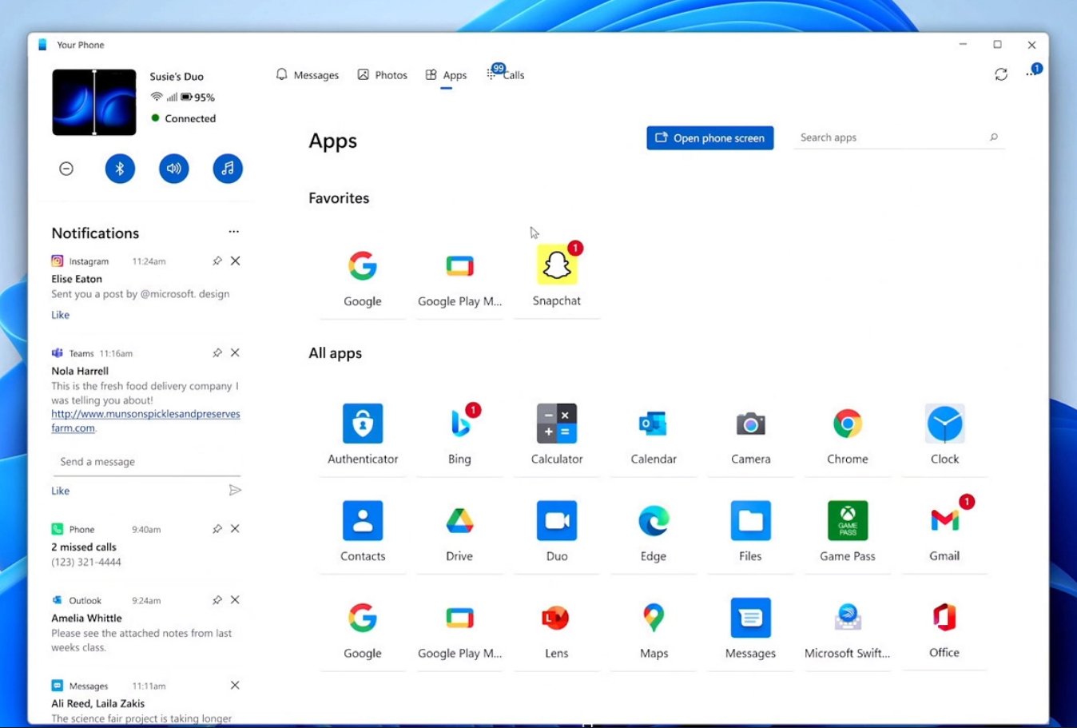Pin the Instagram notification

(x=217, y=261)
